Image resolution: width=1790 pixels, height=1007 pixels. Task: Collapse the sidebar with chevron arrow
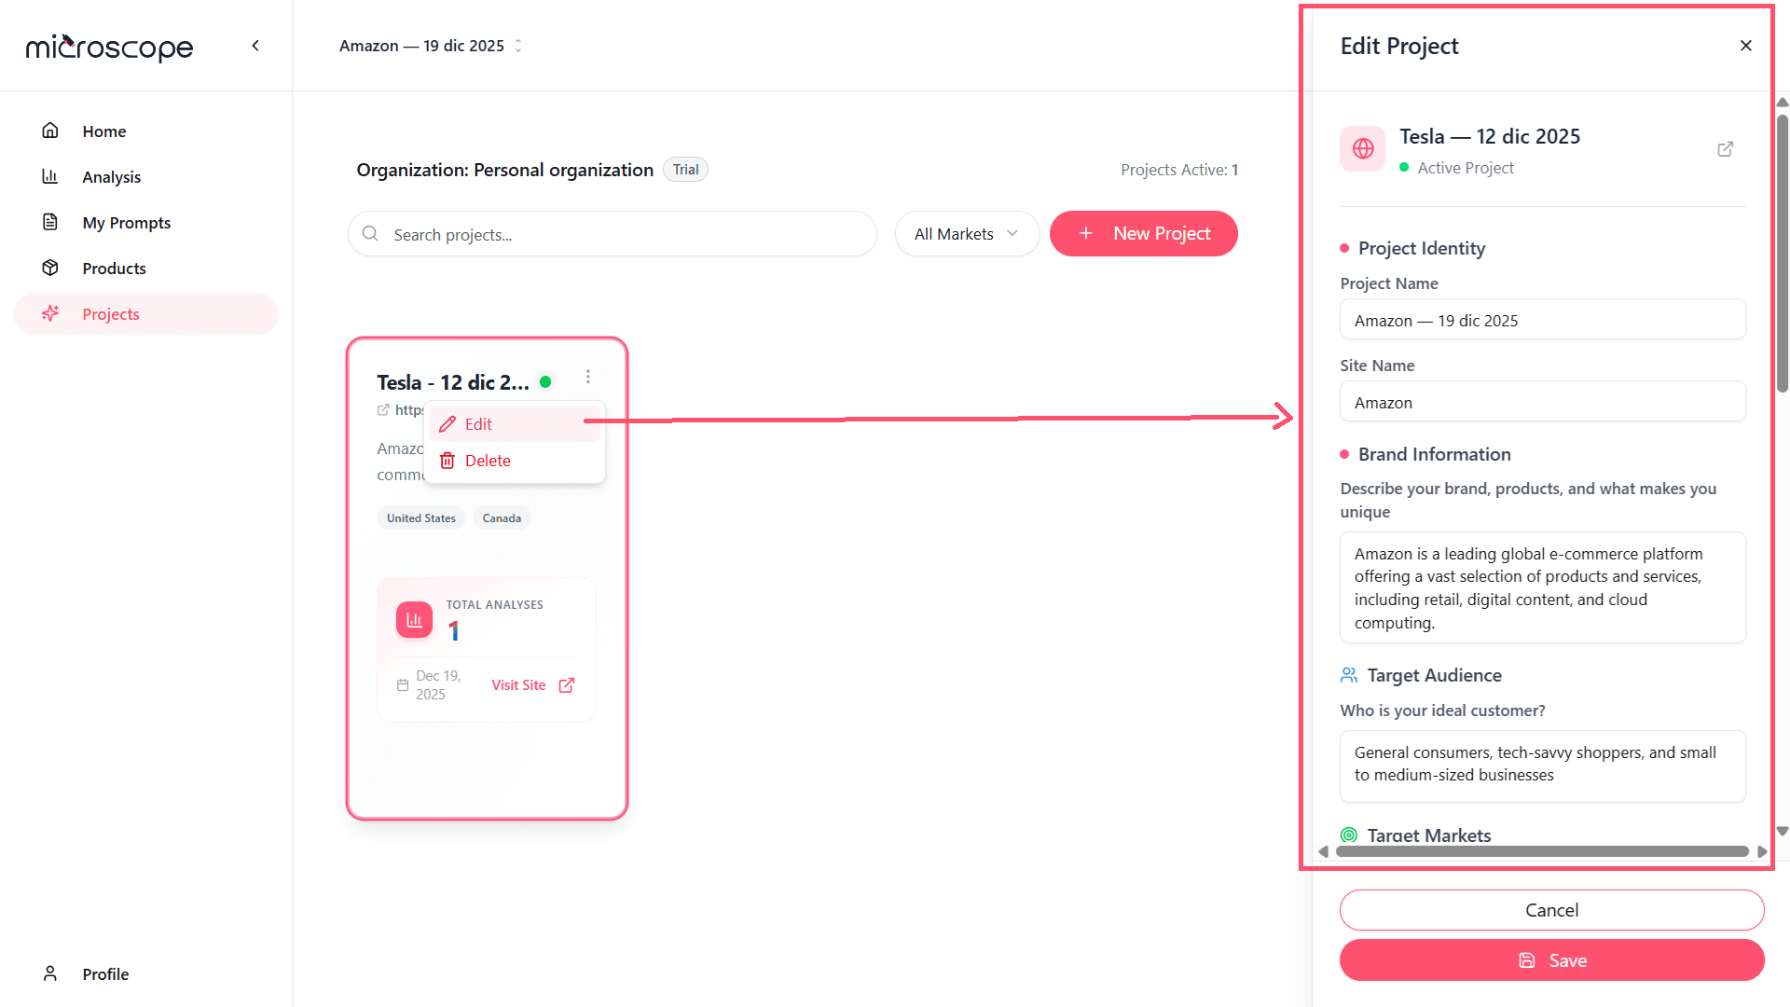pyautogui.click(x=255, y=46)
